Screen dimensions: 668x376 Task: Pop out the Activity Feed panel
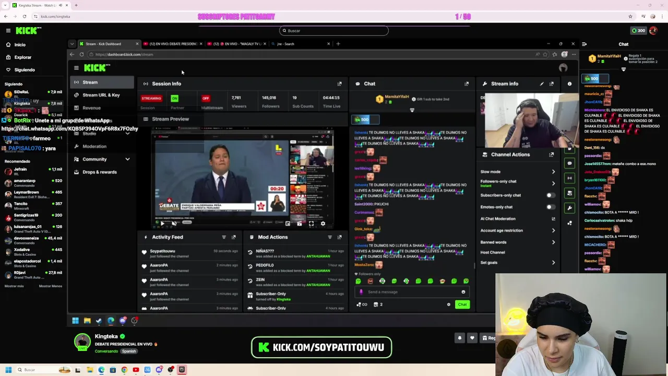point(234,237)
